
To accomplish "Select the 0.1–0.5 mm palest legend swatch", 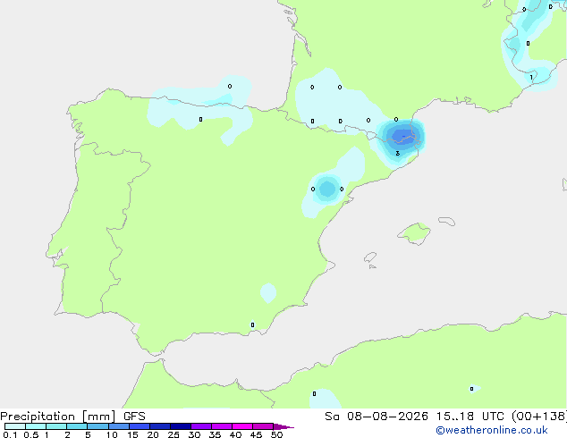I will [x=15, y=426].
